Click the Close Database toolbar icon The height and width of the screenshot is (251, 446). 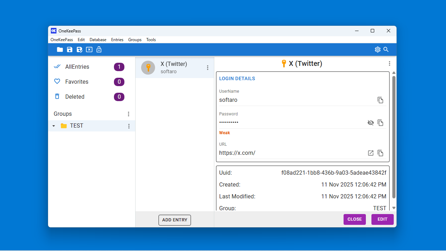89,50
